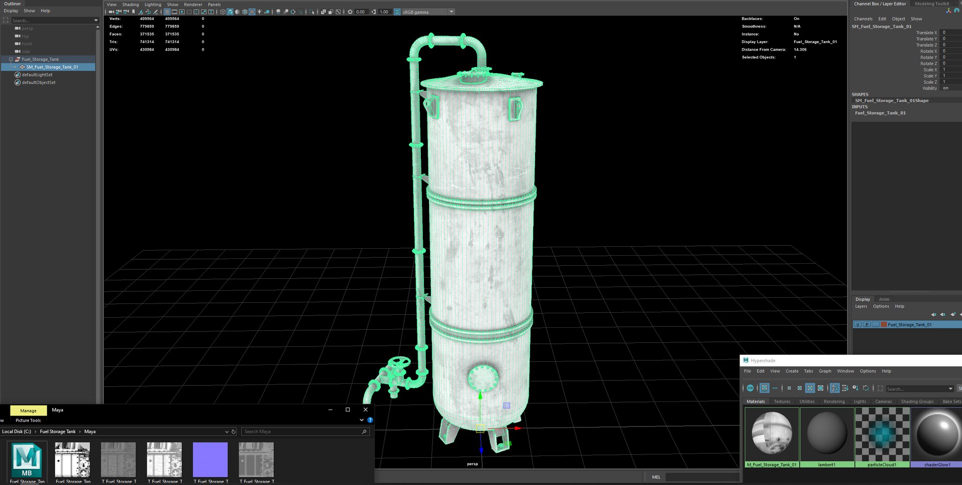Click the isolate select icon in viewport toolbar
962x485 pixels.
pos(312,12)
